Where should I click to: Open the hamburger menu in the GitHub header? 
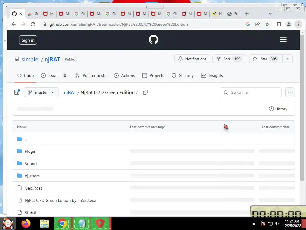click(x=283, y=40)
